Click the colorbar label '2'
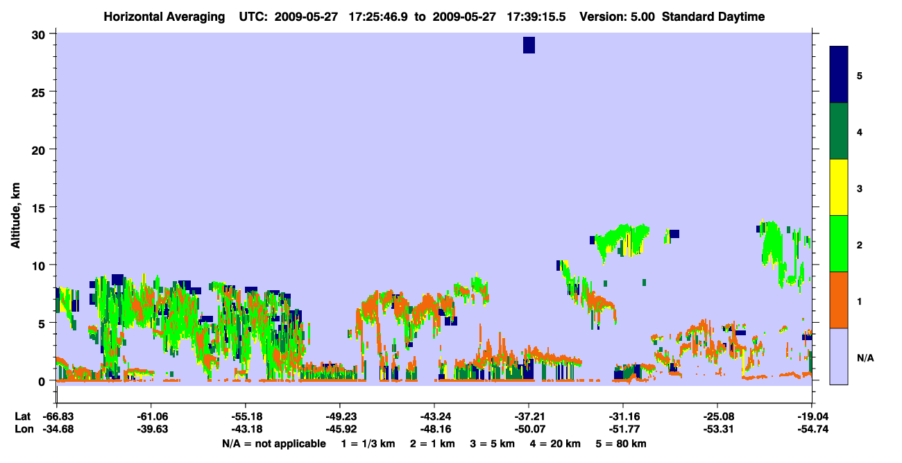902x463 pixels. [860, 244]
